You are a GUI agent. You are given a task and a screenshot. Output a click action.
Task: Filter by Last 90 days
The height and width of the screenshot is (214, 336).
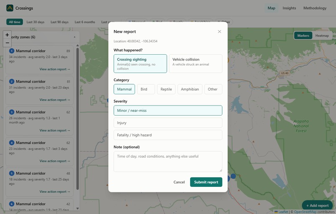(x=59, y=22)
